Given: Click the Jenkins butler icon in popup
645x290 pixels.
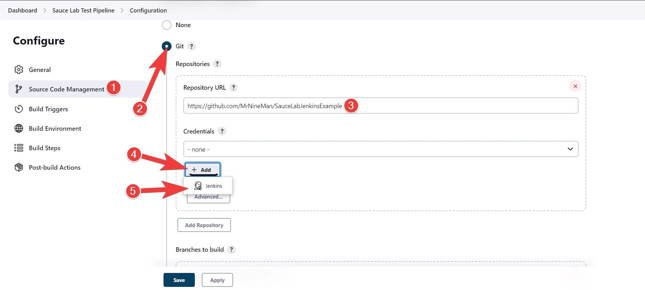Looking at the screenshot, I should tap(198, 186).
